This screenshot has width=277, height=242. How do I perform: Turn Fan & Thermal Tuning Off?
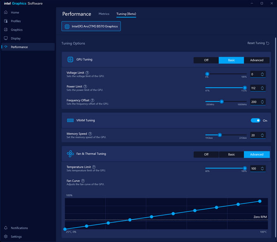206,154
